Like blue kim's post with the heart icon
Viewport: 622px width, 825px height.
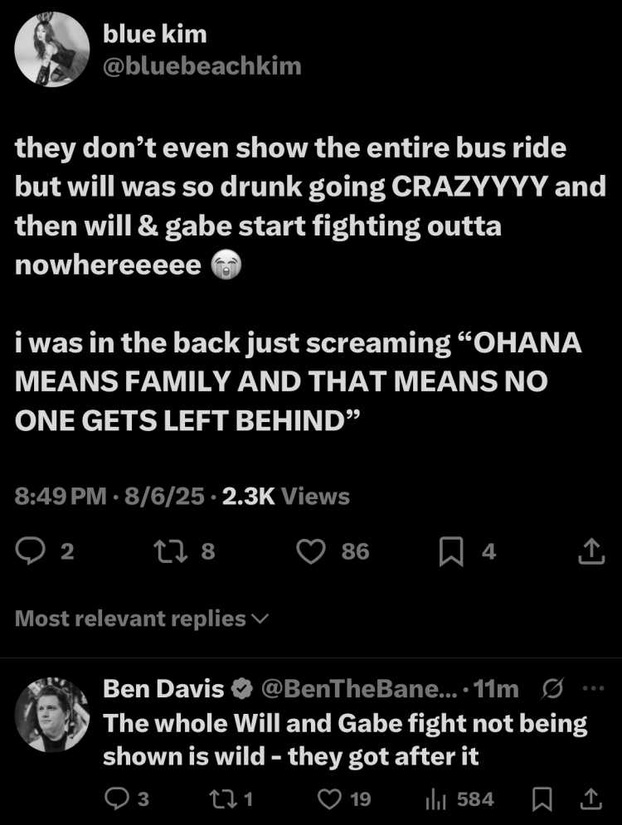[x=311, y=551]
